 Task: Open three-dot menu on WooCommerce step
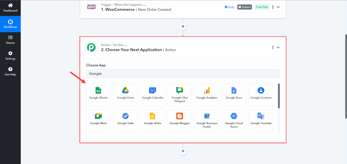[273, 7]
